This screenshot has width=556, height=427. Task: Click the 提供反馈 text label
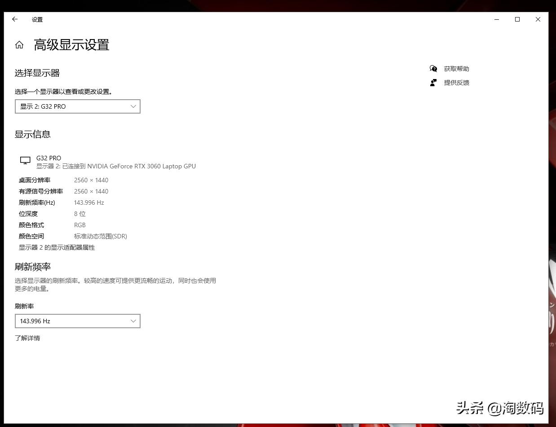pyautogui.click(x=456, y=83)
